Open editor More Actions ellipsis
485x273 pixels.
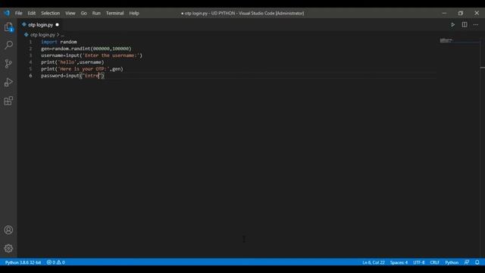coord(476,25)
